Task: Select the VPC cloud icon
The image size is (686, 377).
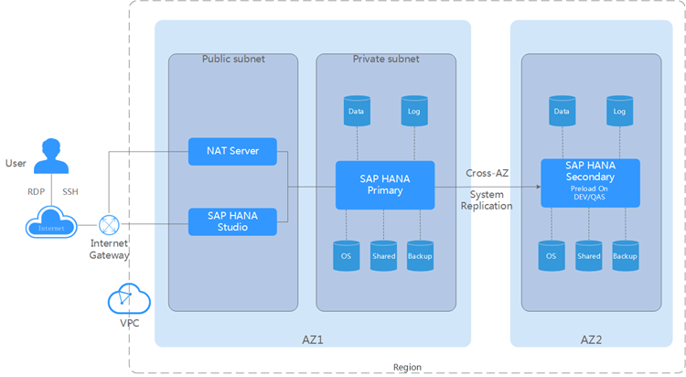Action: coord(129,298)
